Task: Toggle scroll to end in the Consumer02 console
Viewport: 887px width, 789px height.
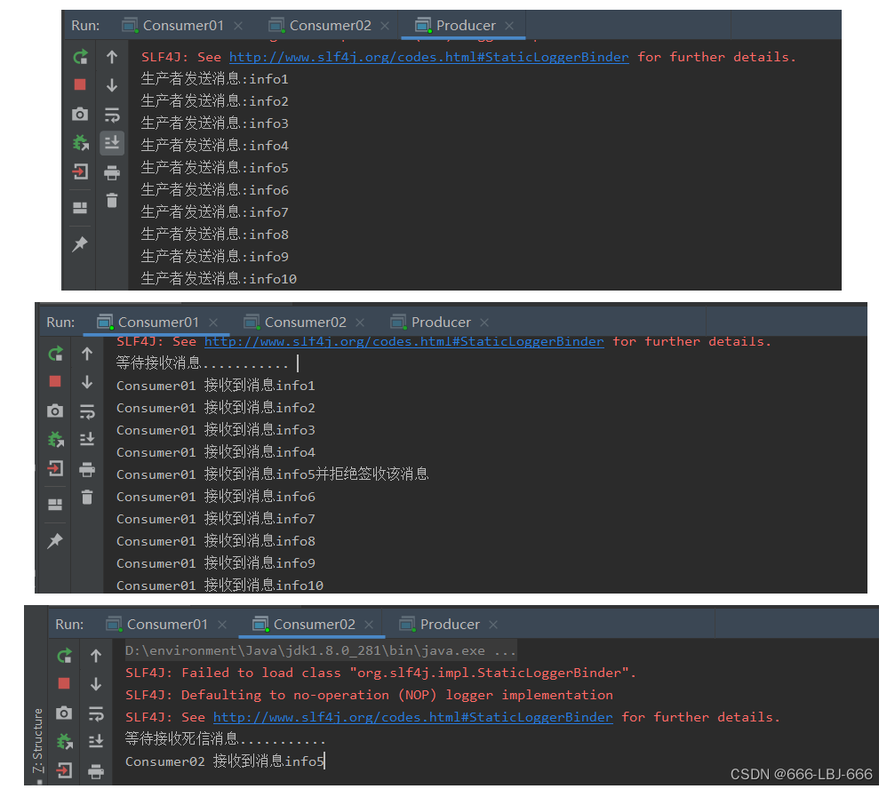Action: coord(96,742)
